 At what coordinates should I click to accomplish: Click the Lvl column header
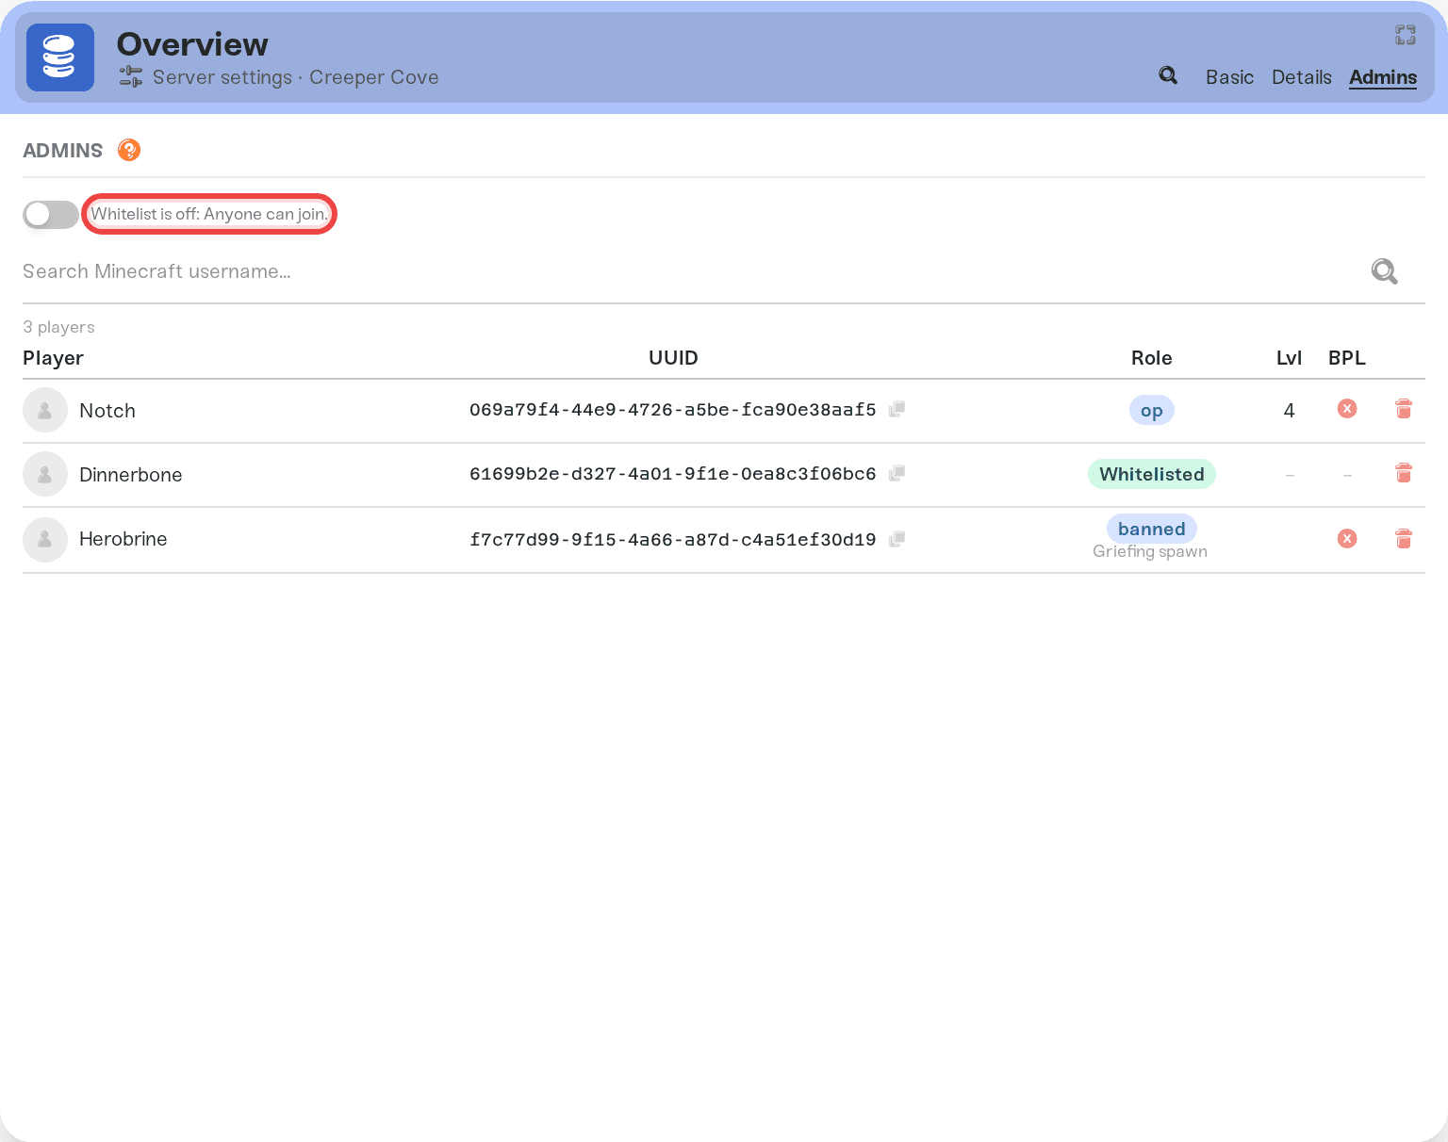[x=1289, y=358]
